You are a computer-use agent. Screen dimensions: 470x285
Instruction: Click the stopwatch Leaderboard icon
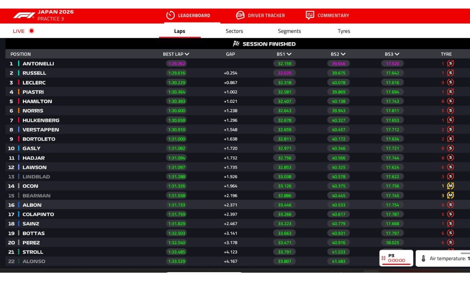pyautogui.click(x=170, y=15)
